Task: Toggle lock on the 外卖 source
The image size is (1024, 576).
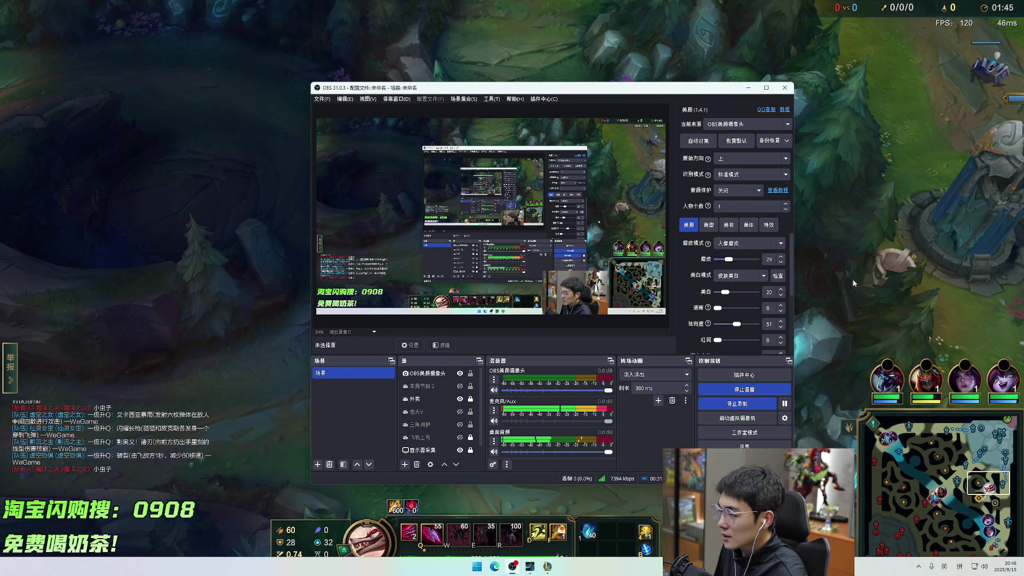Action: (470, 399)
